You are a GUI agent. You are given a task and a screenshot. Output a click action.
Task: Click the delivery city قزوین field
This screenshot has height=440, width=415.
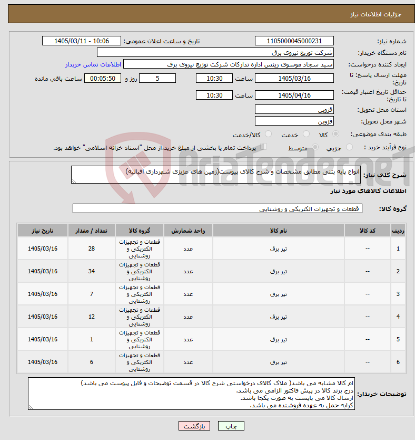[x=294, y=121]
